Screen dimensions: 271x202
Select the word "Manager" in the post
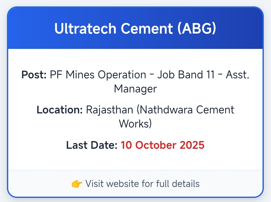(135, 89)
